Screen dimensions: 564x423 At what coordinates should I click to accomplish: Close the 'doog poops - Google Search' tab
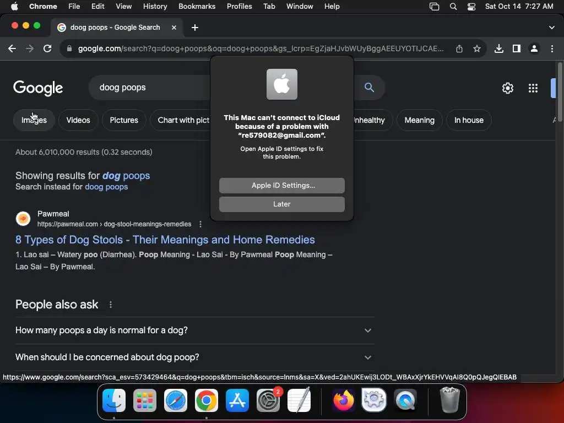coord(173,28)
